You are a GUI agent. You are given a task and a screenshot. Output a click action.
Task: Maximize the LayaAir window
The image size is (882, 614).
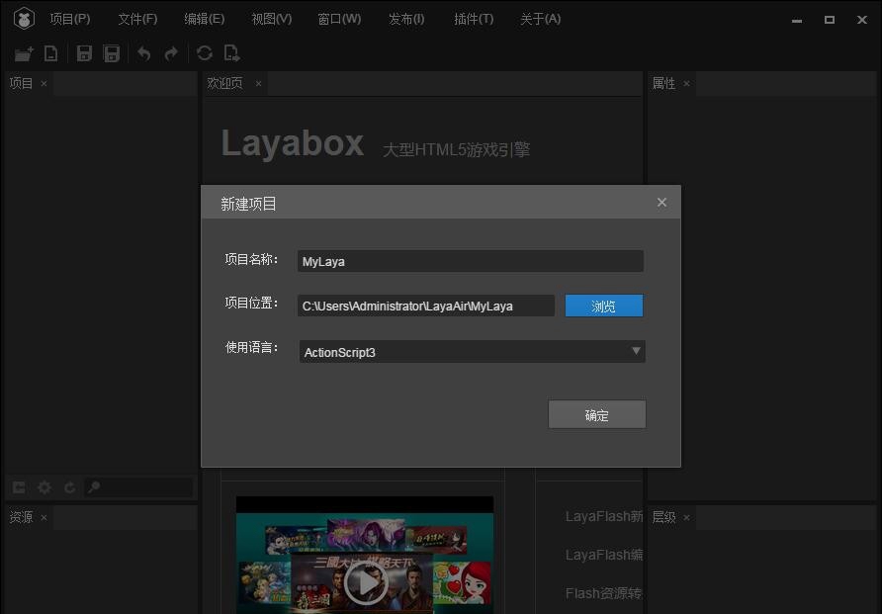[830, 20]
